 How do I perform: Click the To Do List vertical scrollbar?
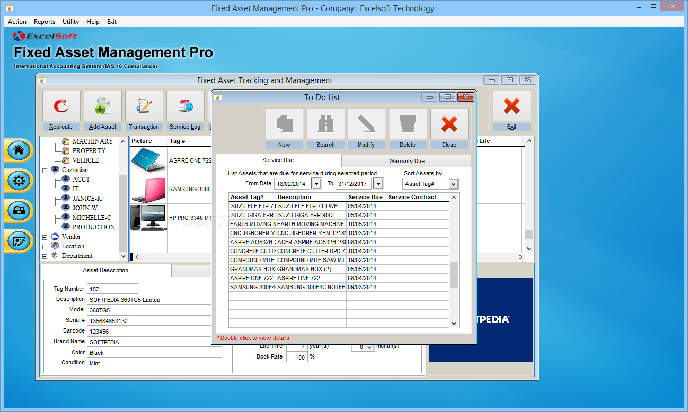click(x=454, y=260)
